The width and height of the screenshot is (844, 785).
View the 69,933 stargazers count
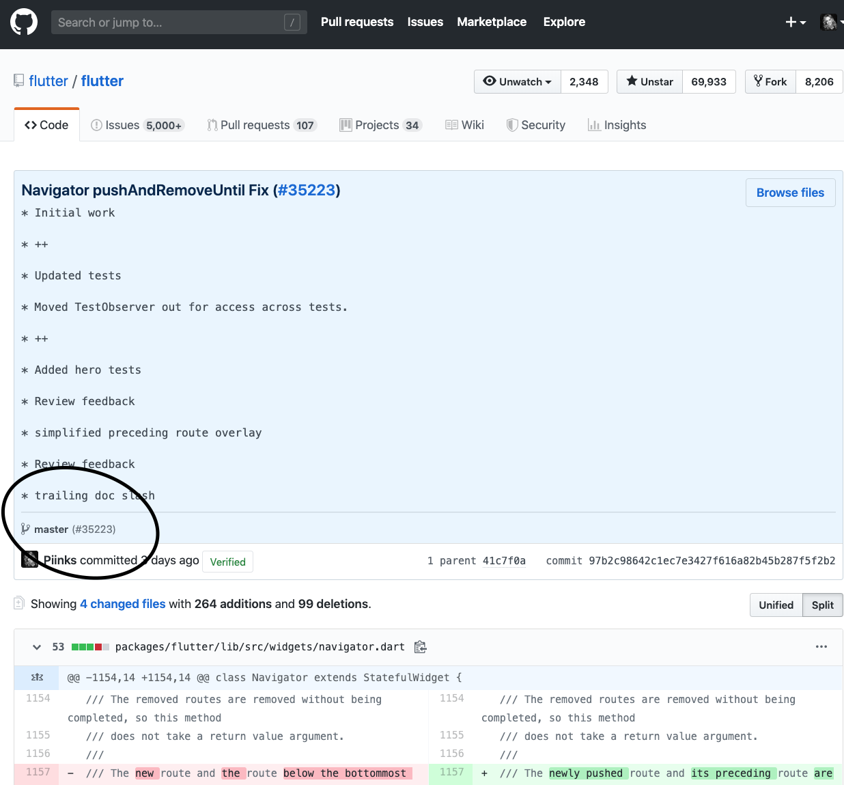click(x=709, y=81)
